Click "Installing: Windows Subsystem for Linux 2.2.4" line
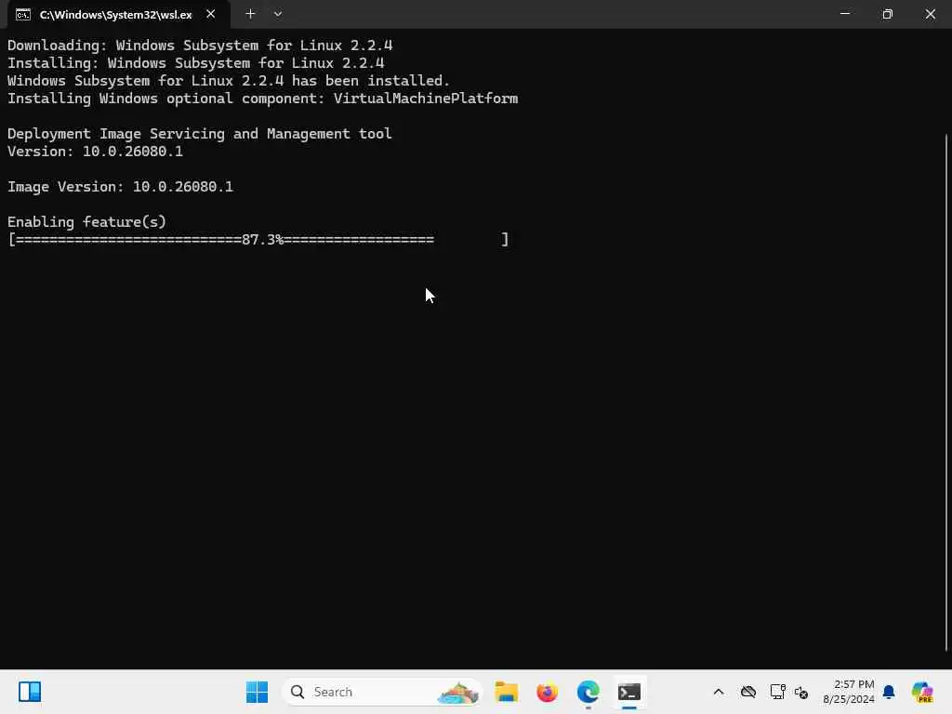Image resolution: width=952 pixels, height=714 pixels. coord(195,63)
